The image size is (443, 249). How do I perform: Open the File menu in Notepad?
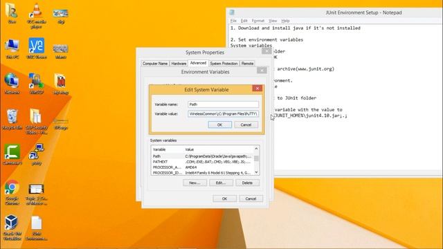(x=233, y=21)
